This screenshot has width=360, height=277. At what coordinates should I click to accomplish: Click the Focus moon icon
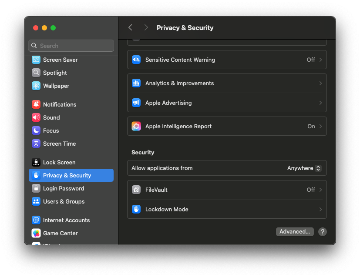[x=36, y=131]
